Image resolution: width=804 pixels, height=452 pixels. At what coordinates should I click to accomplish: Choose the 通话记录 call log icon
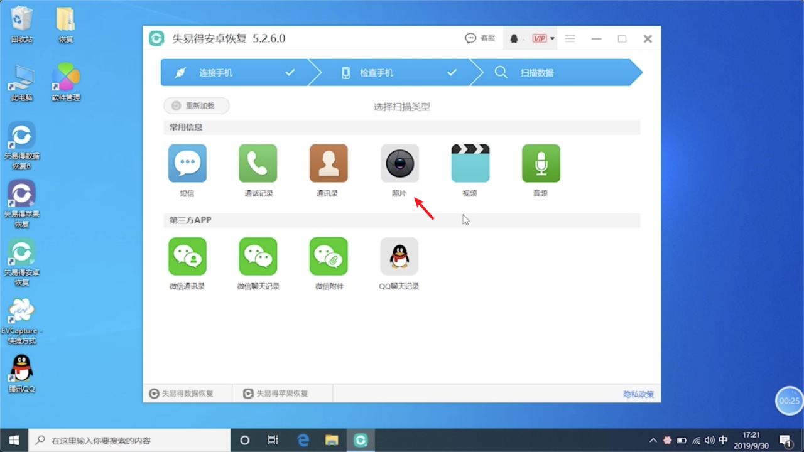(x=258, y=163)
